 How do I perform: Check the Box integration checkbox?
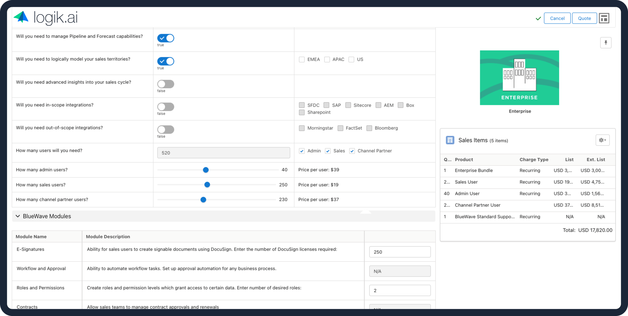tap(400, 105)
